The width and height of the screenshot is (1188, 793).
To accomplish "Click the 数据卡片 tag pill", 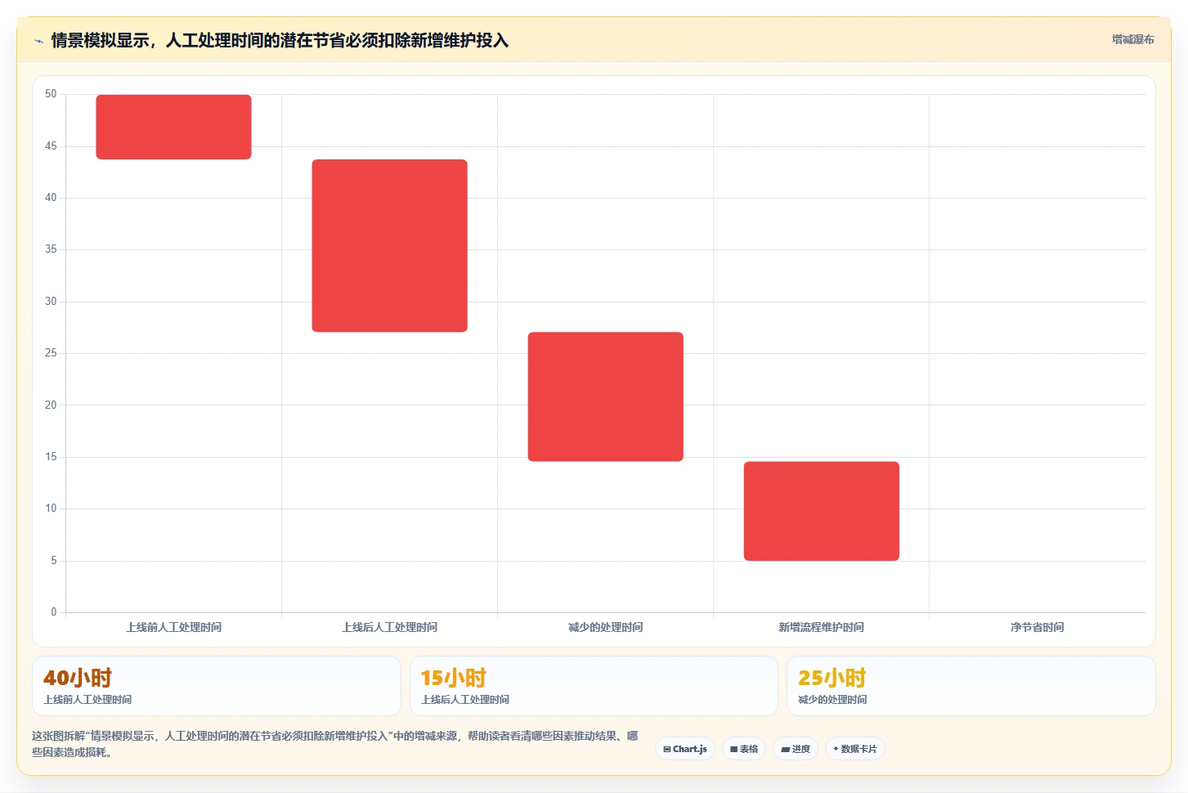I will [x=855, y=749].
